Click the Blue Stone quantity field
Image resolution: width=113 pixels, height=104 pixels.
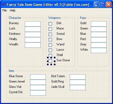click(38, 77)
